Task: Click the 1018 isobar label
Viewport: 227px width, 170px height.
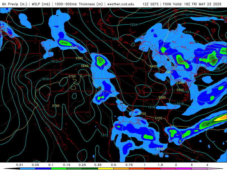Action: 151,107
